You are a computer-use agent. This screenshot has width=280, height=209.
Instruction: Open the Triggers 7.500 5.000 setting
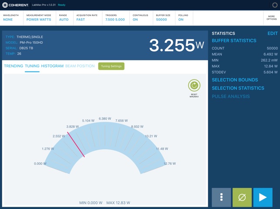coord(115,18)
